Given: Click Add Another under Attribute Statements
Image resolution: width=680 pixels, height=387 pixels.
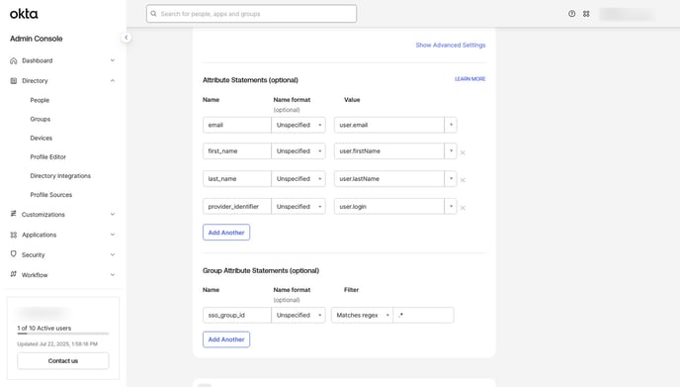Looking at the screenshot, I should pos(226,233).
